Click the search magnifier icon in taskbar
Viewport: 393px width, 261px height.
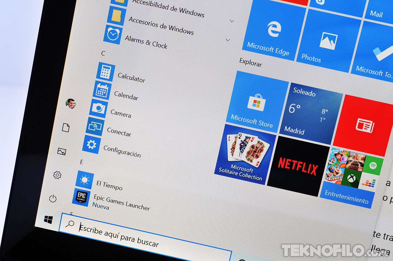click(x=70, y=224)
